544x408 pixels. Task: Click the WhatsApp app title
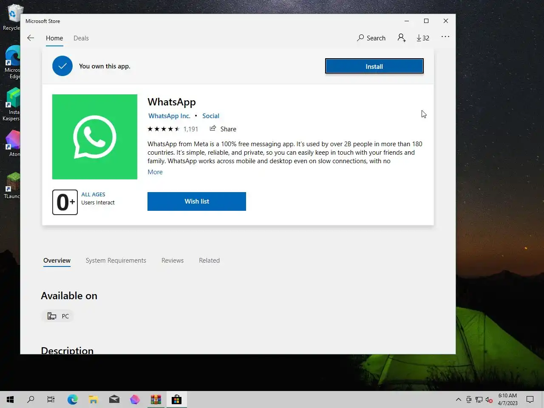click(x=172, y=102)
